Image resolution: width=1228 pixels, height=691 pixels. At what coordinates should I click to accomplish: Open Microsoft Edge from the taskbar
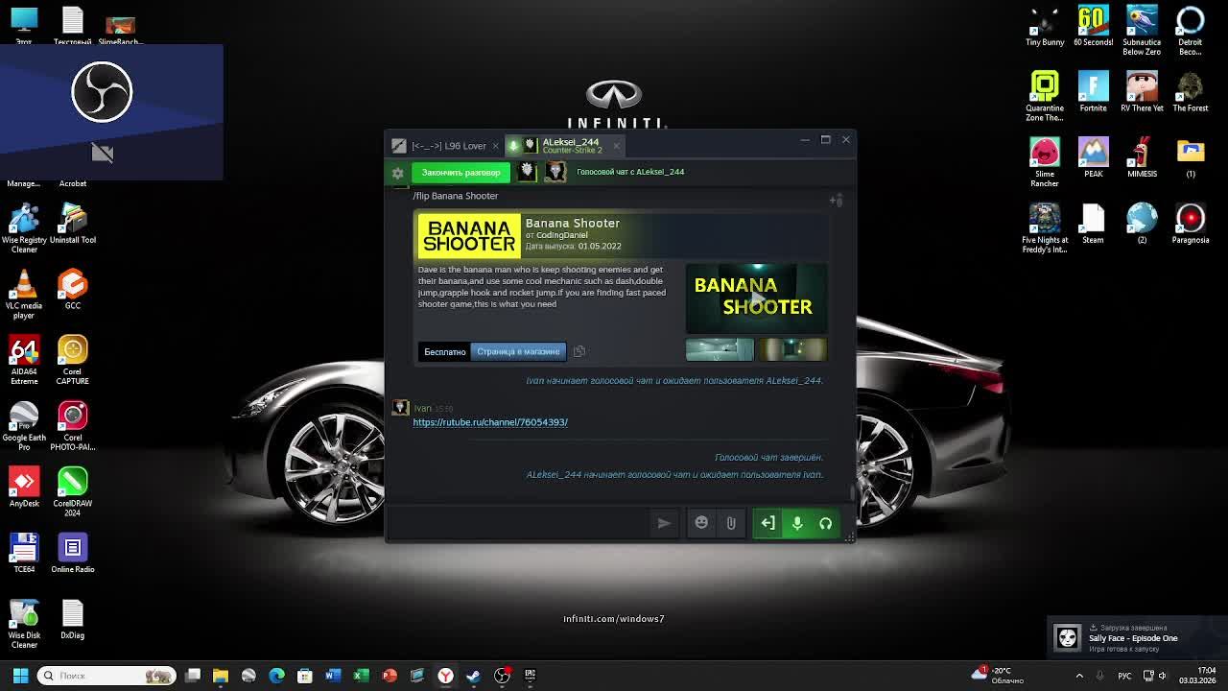click(x=276, y=676)
